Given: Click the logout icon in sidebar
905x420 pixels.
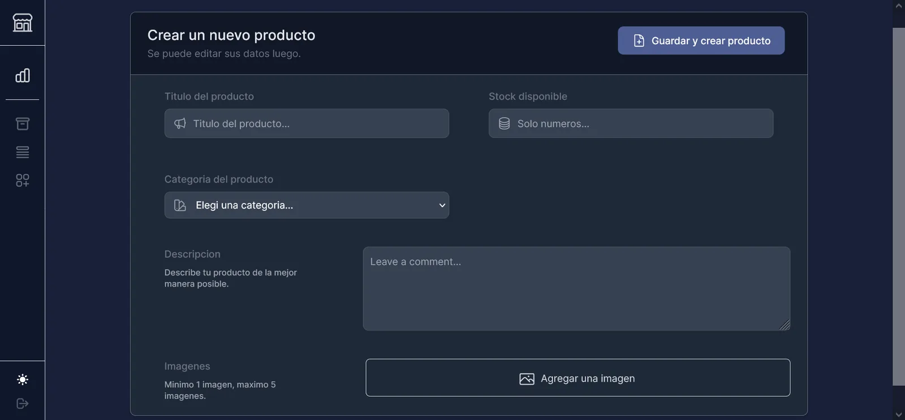Looking at the screenshot, I should (23, 404).
